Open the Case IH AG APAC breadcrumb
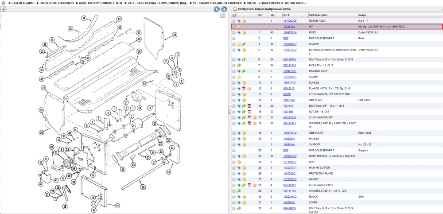 tap(23, 3)
